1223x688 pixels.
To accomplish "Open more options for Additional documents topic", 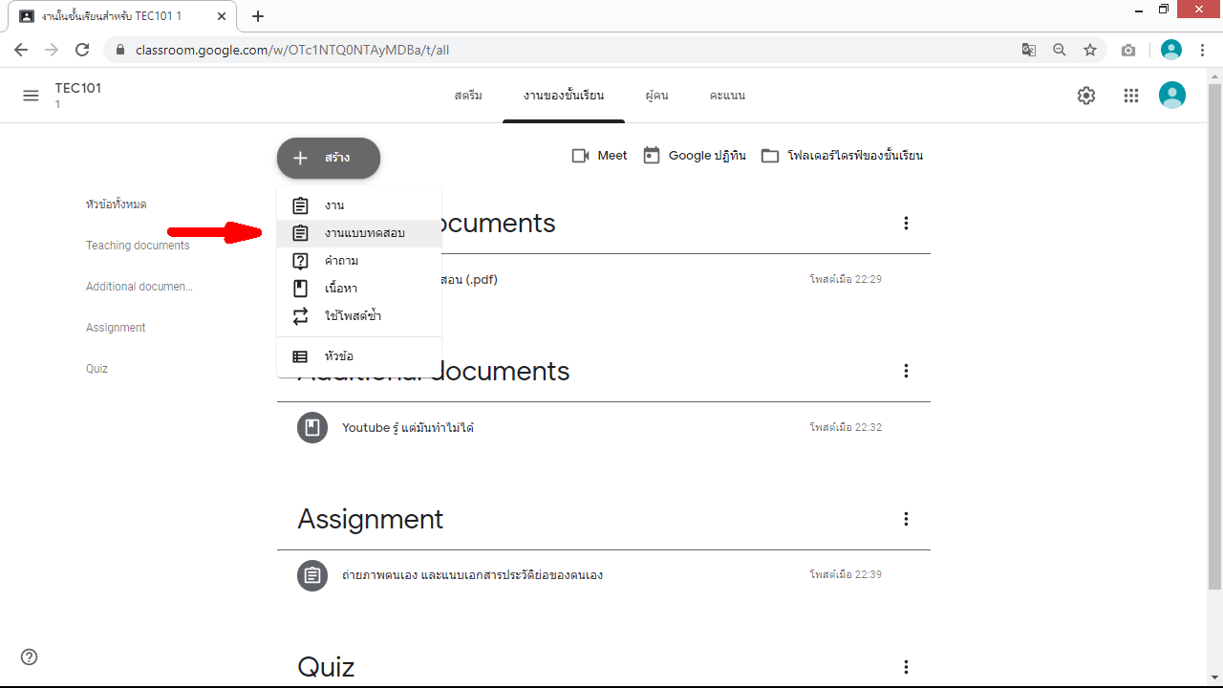I will (906, 371).
